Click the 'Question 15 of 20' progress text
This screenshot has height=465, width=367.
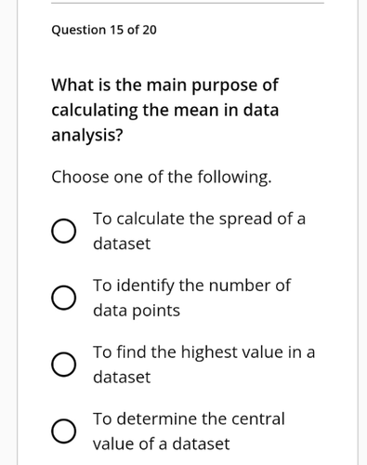tap(104, 30)
